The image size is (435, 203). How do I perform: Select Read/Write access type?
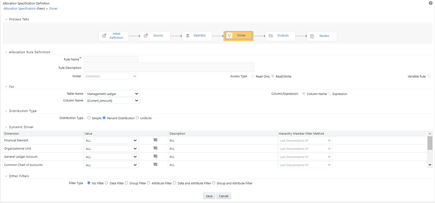click(273, 76)
